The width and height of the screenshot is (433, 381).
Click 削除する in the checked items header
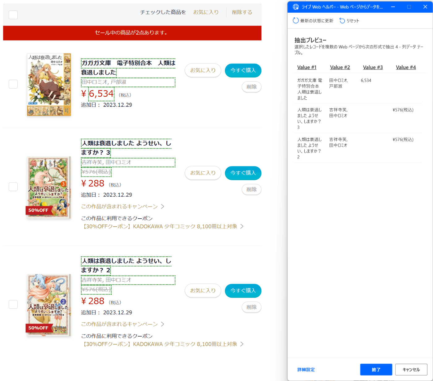pyautogui.click(x=242, y=12)
